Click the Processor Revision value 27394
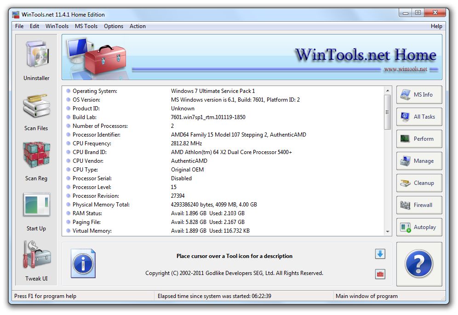Viewport: 458px width, 315px height. coord(177,196)
